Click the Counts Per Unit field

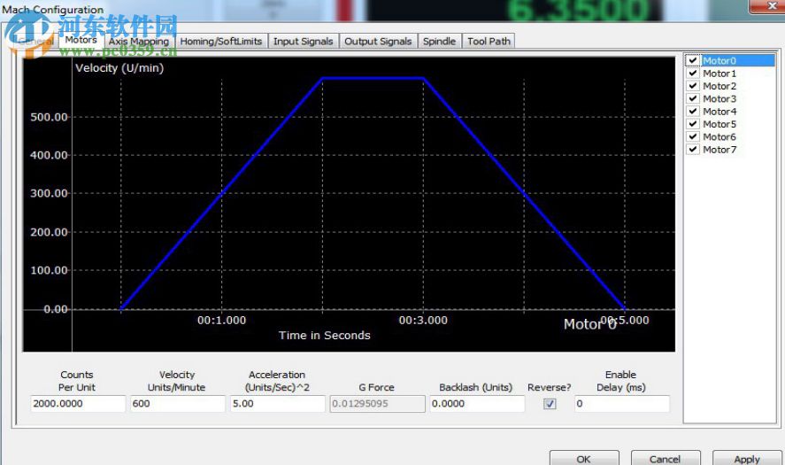78,403
